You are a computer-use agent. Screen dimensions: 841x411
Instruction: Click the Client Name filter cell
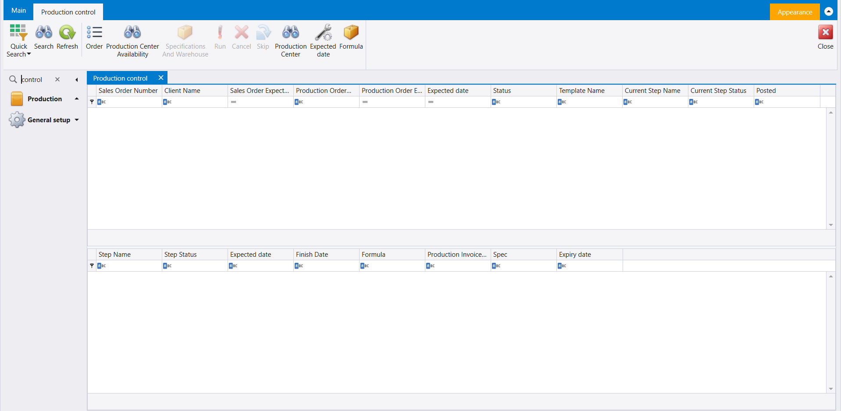pos(195,102)
